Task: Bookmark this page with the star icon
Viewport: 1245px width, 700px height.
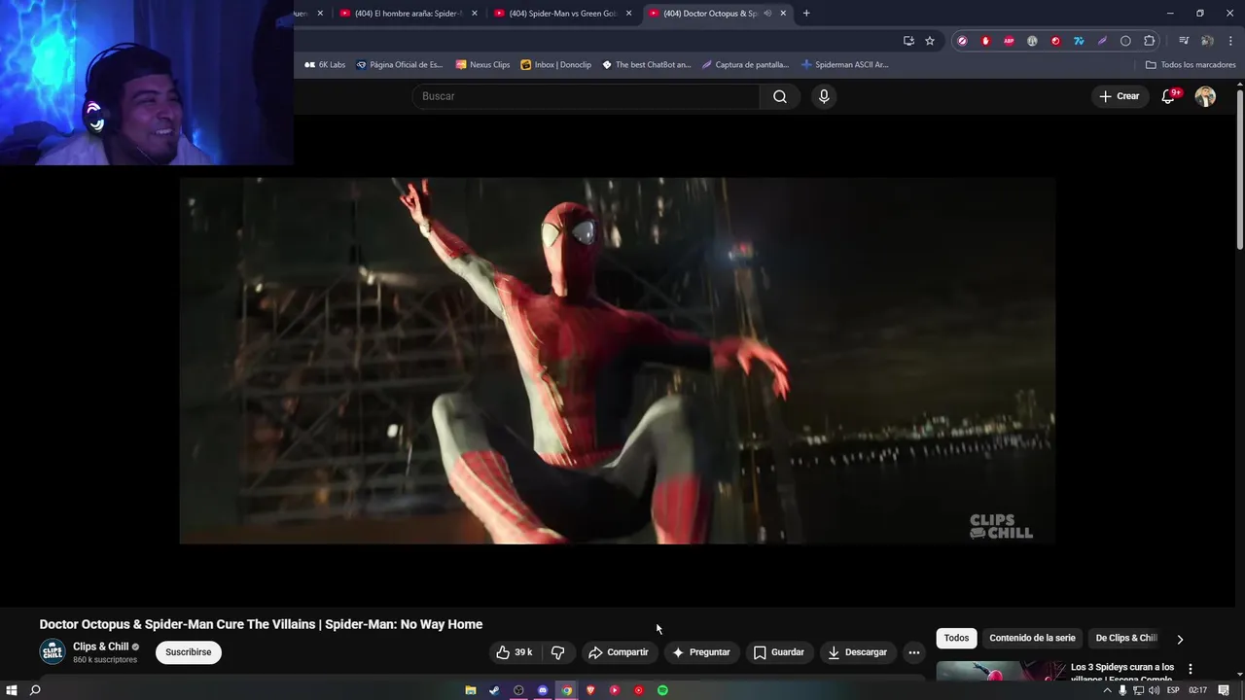Action: click(930, 41)
